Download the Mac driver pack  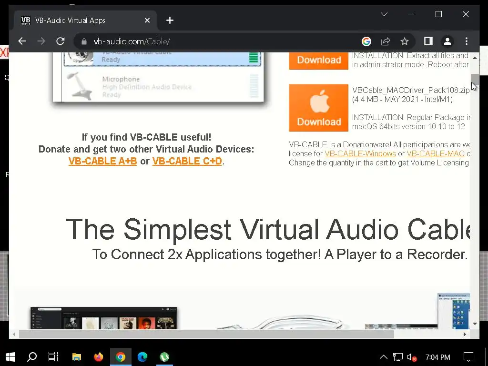(318, 108)
